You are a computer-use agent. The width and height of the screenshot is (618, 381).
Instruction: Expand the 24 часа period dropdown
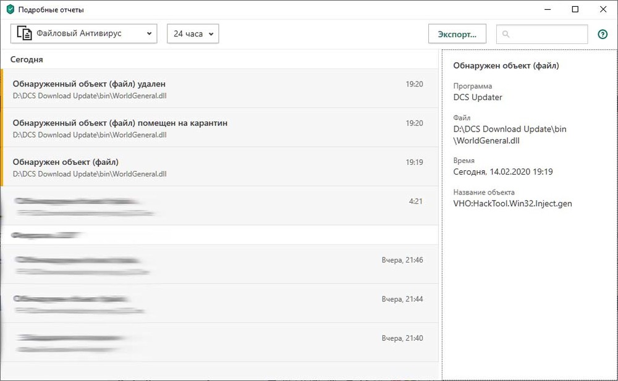[193, 34]
